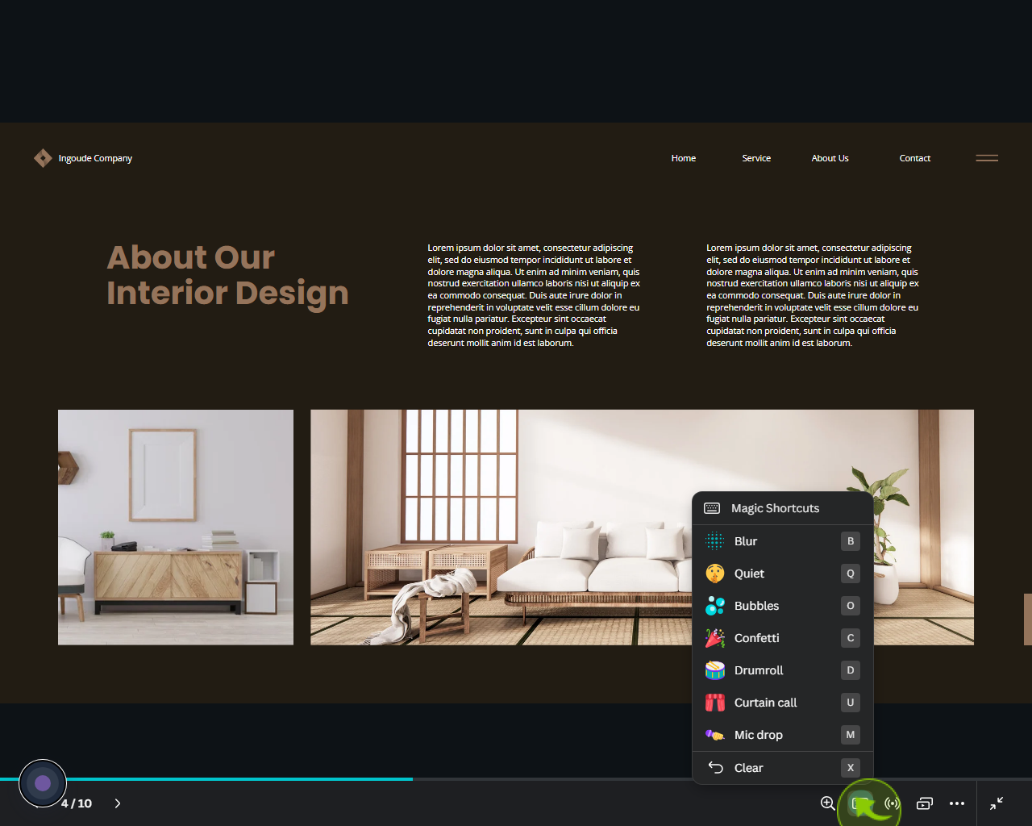Click the Curtain call red curtains icon
This screenshot has height=826, width=1032.
click(x=715, y=703)
